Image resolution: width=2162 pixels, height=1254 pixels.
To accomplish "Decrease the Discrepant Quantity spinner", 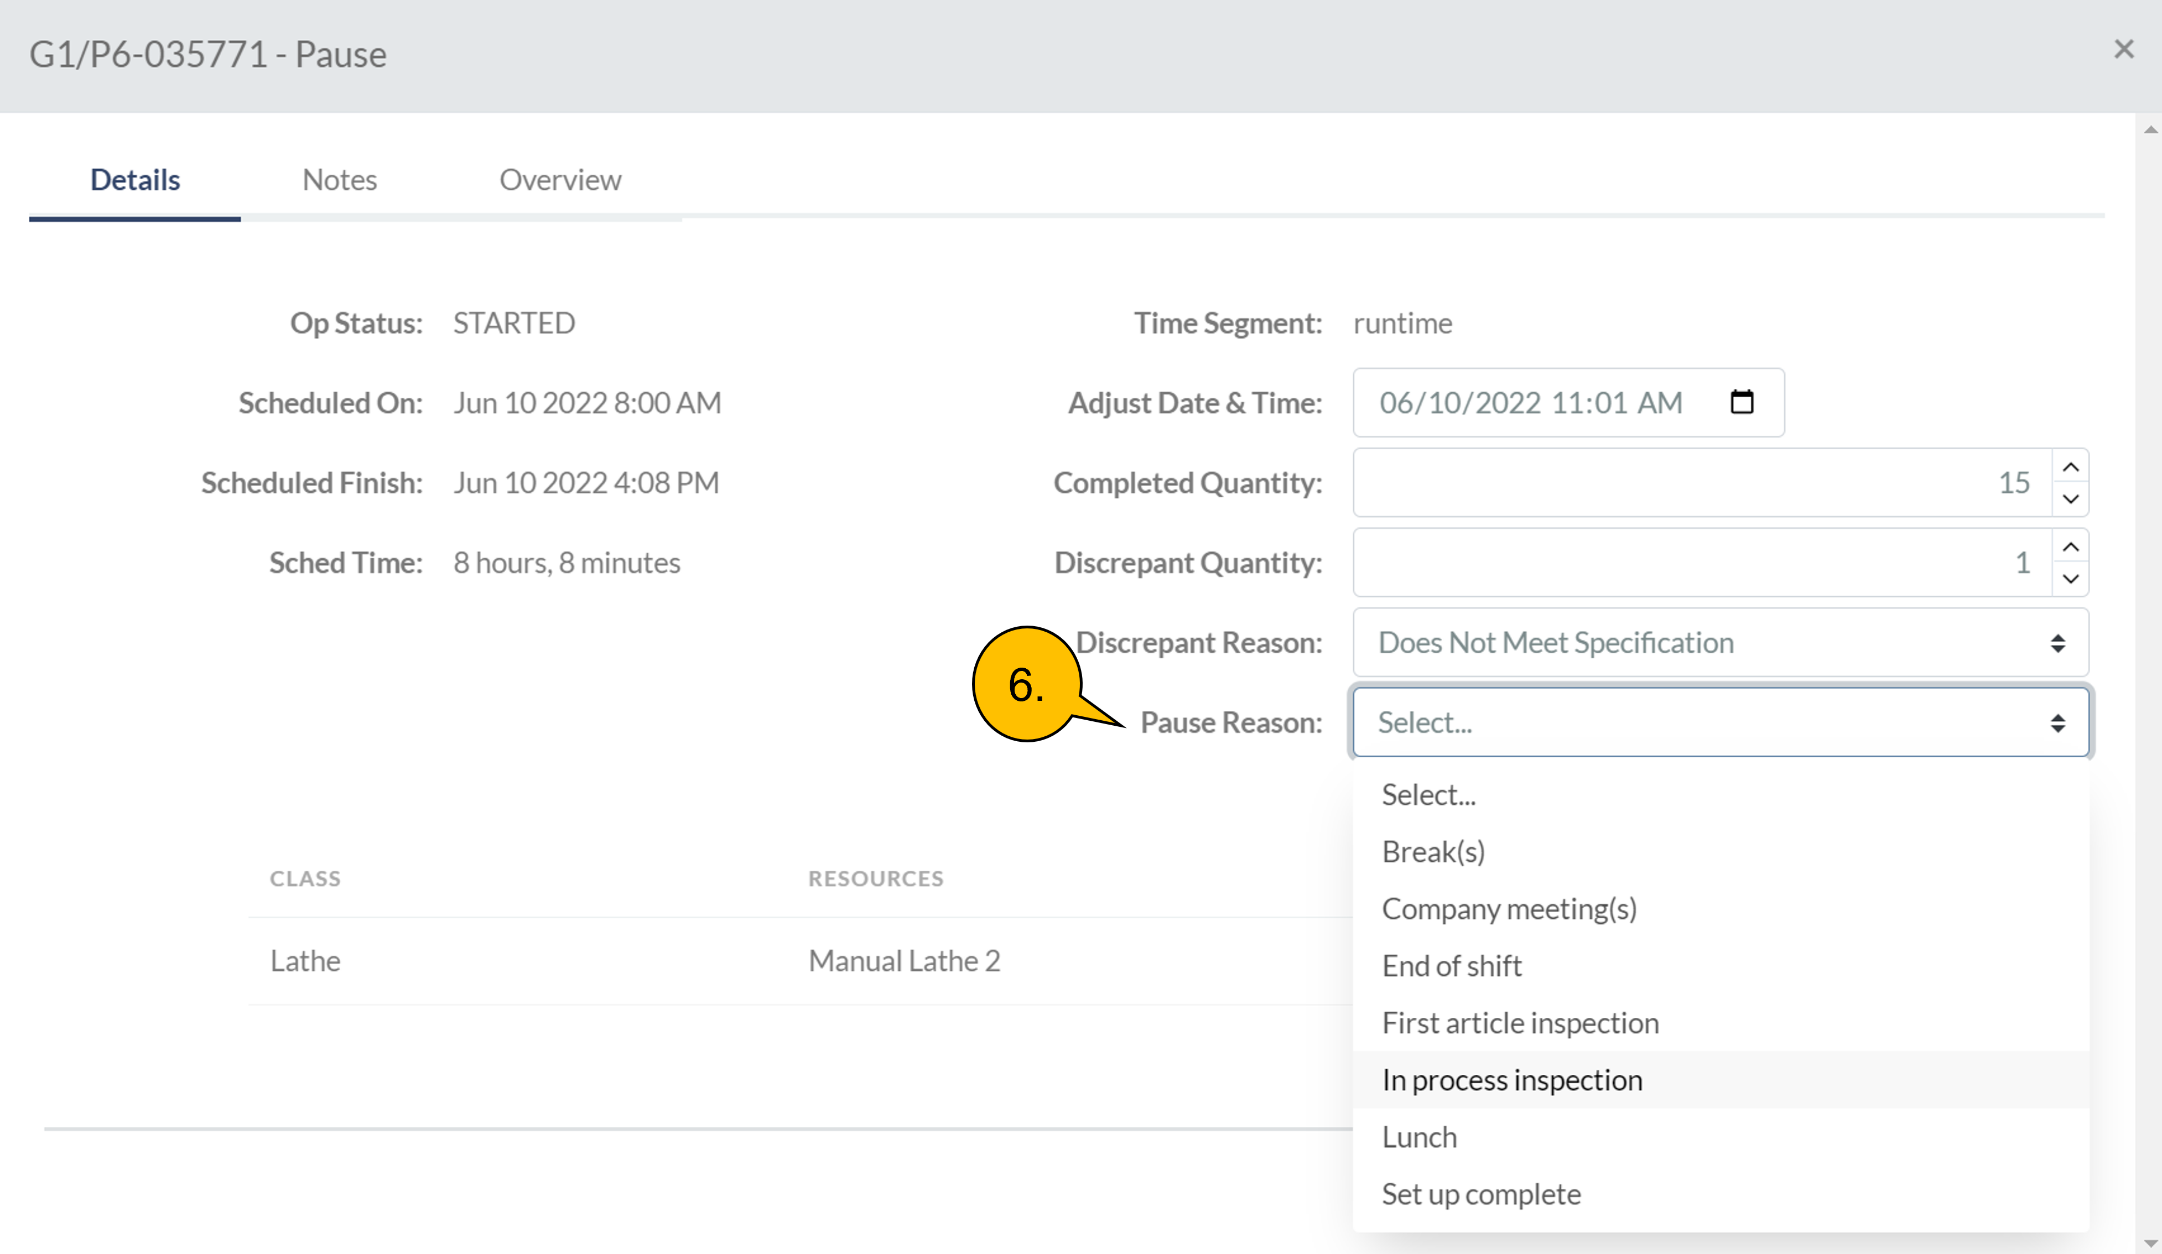I will [x=2070, y=579].
